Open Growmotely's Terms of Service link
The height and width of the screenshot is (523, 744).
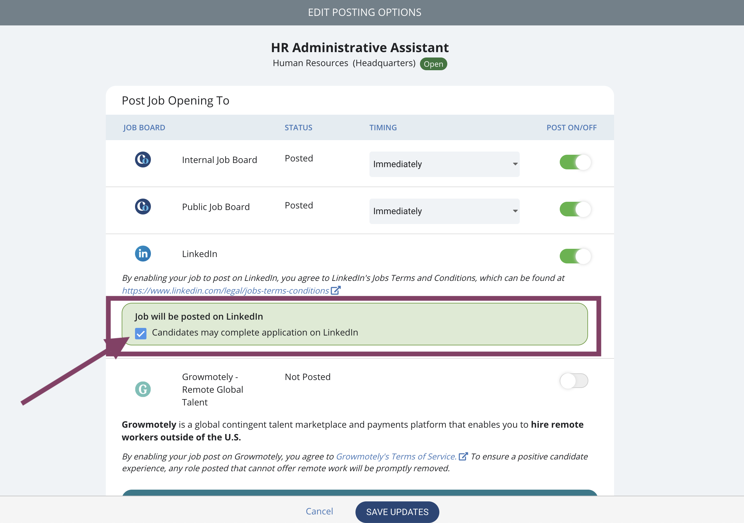tap(396, 456)
